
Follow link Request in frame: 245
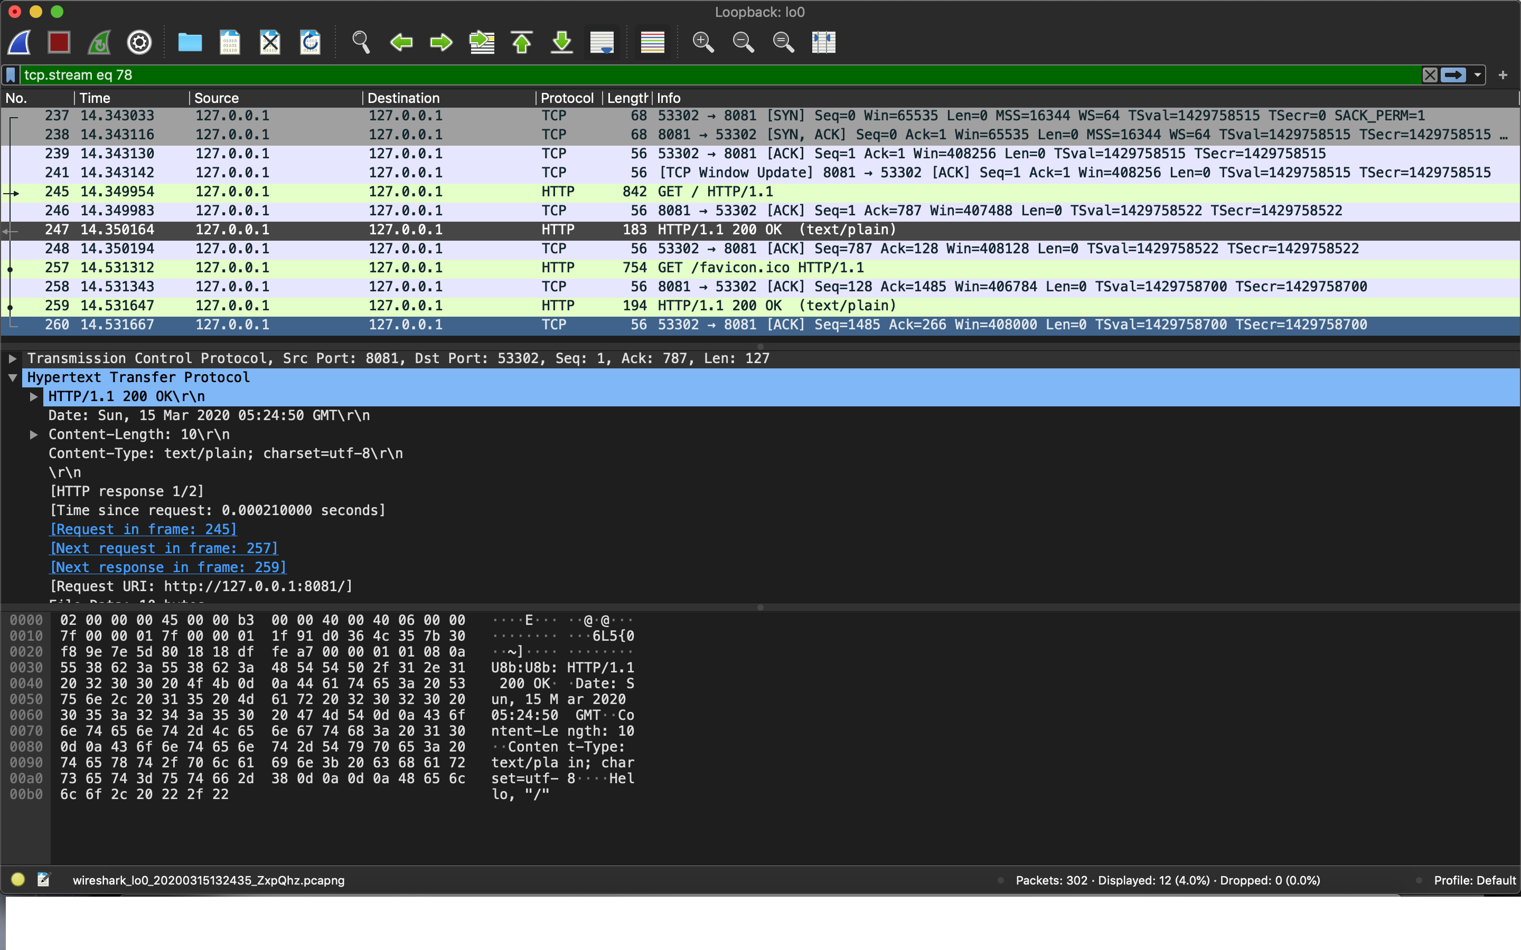click(143, 530)
